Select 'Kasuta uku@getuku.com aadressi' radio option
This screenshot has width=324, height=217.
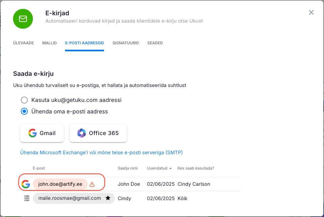24,100
